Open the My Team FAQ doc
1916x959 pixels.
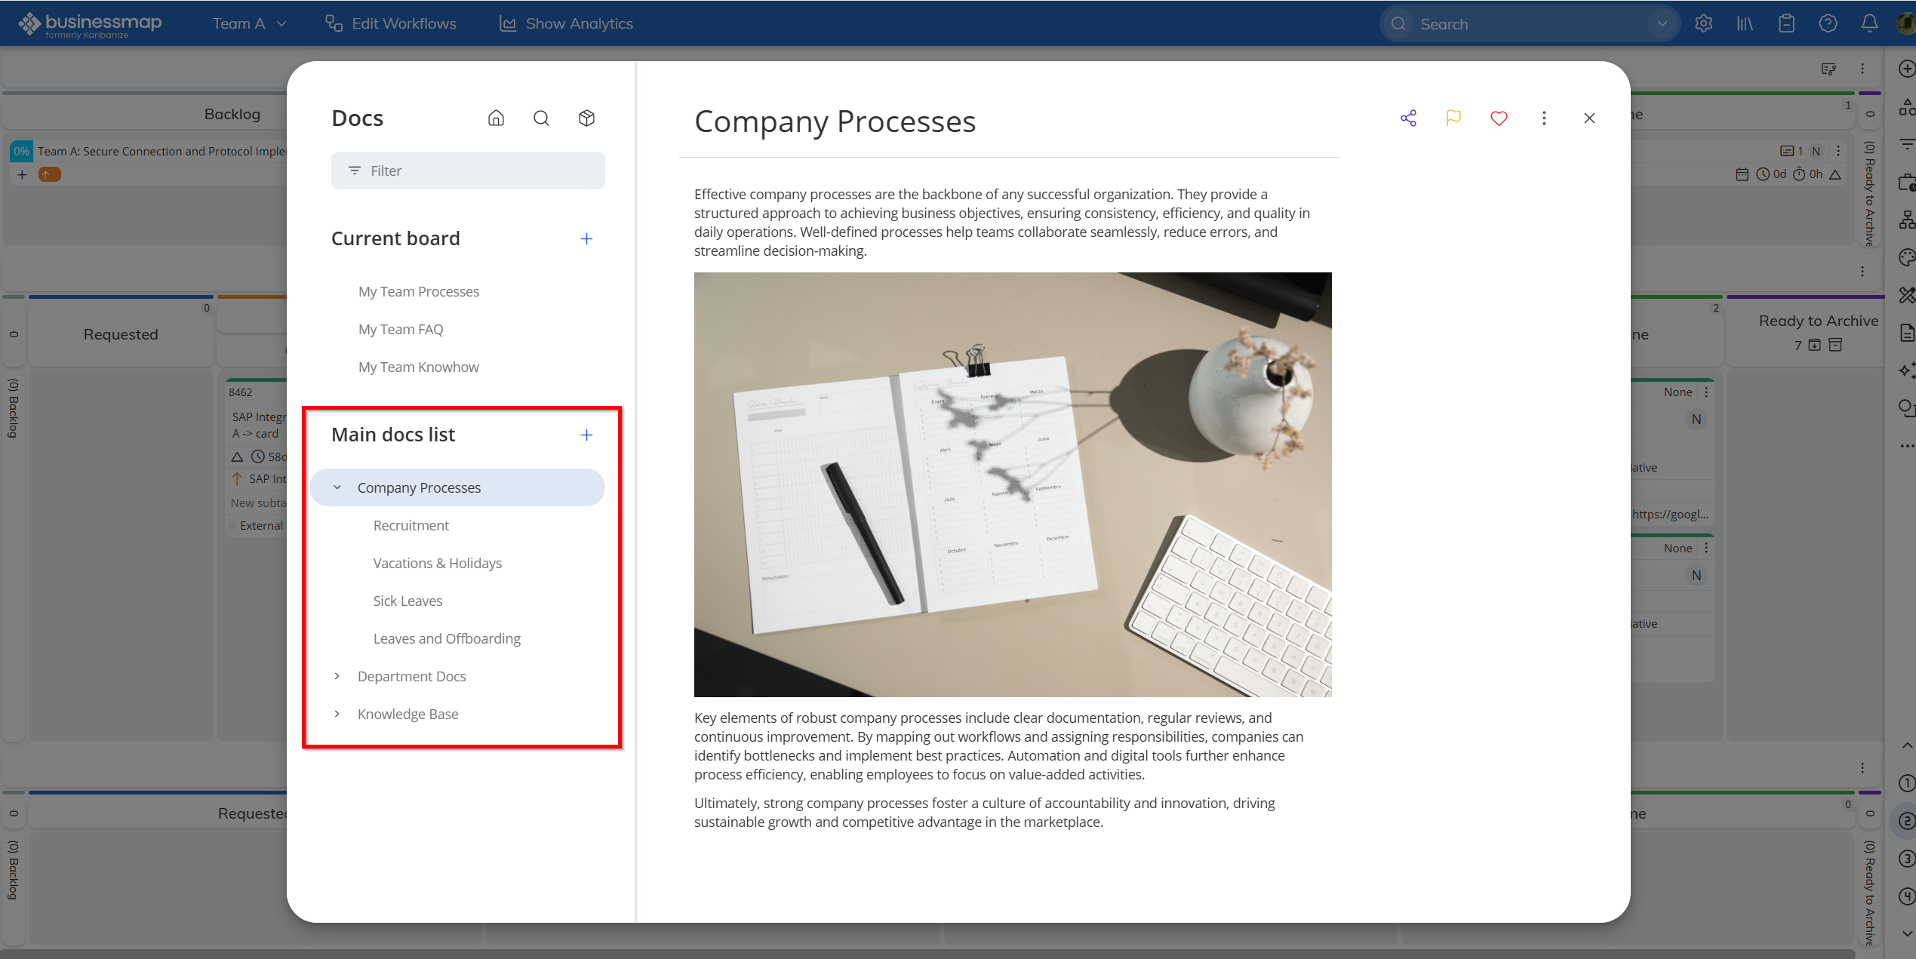click(x=401, y=329)
